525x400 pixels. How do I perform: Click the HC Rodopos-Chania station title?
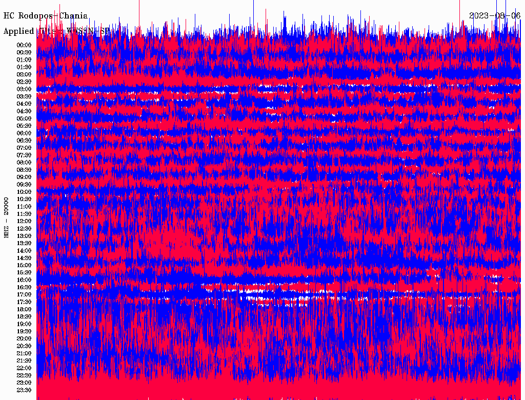click(x=46, y=16)
